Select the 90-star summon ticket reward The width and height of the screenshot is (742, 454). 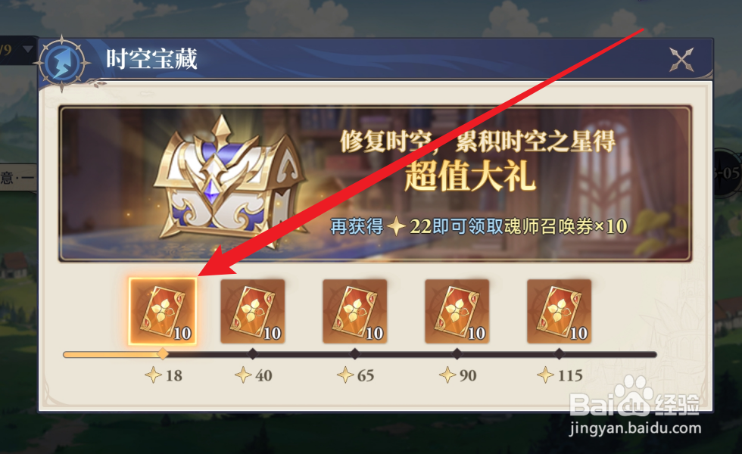coord(457,311)
